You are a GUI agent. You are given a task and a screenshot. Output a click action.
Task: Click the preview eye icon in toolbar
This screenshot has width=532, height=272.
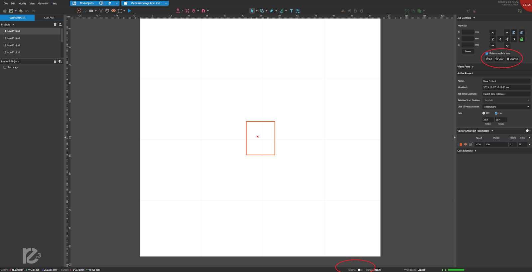click(x=113, y=11)
